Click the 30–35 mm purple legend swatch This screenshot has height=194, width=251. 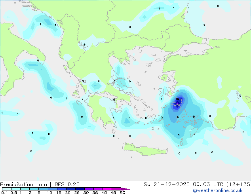89,189
